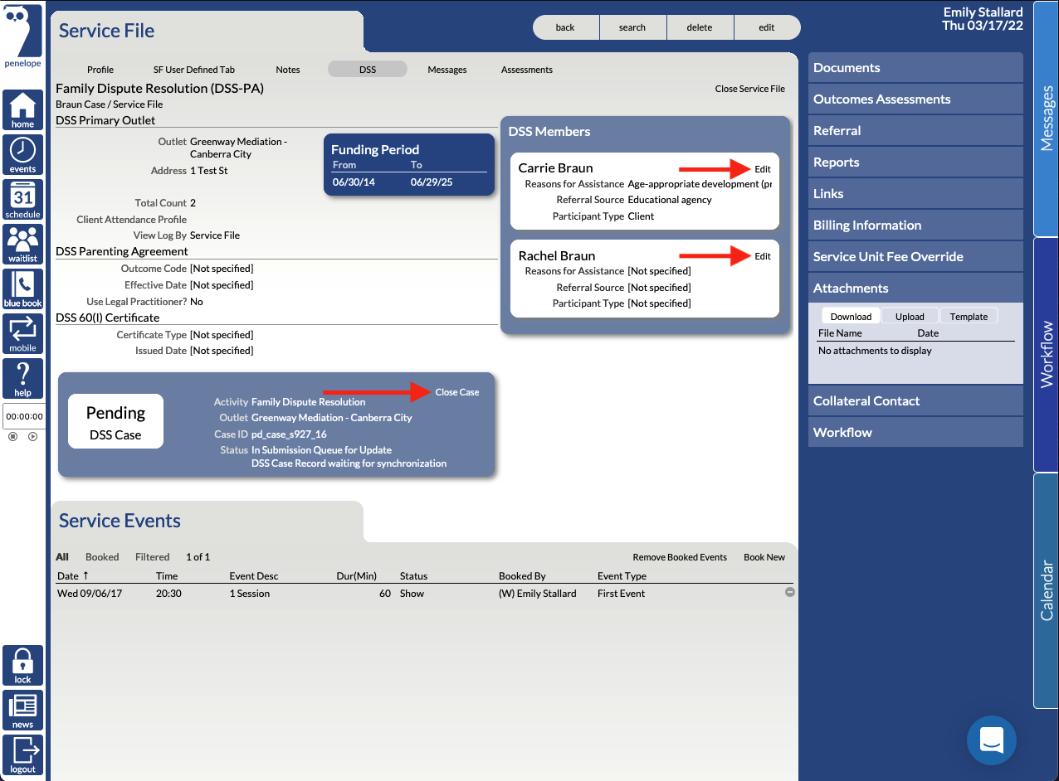Click the search button
Screen dimensions: 1059x781
click(632, 27)
